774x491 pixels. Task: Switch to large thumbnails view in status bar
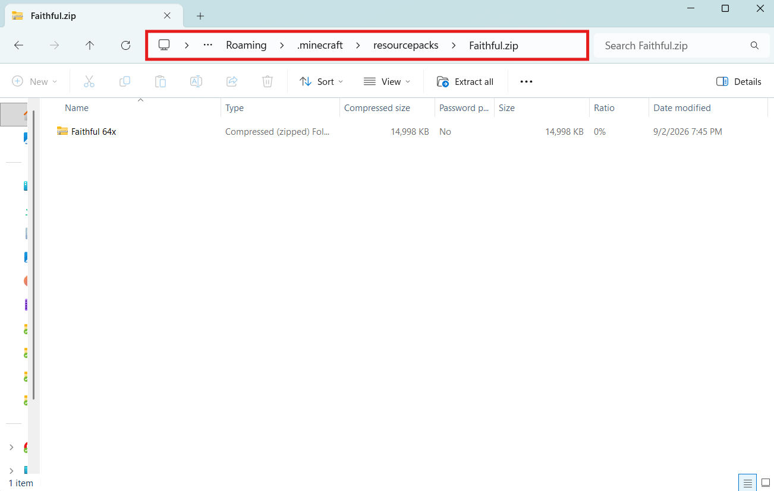pos(766,482)
